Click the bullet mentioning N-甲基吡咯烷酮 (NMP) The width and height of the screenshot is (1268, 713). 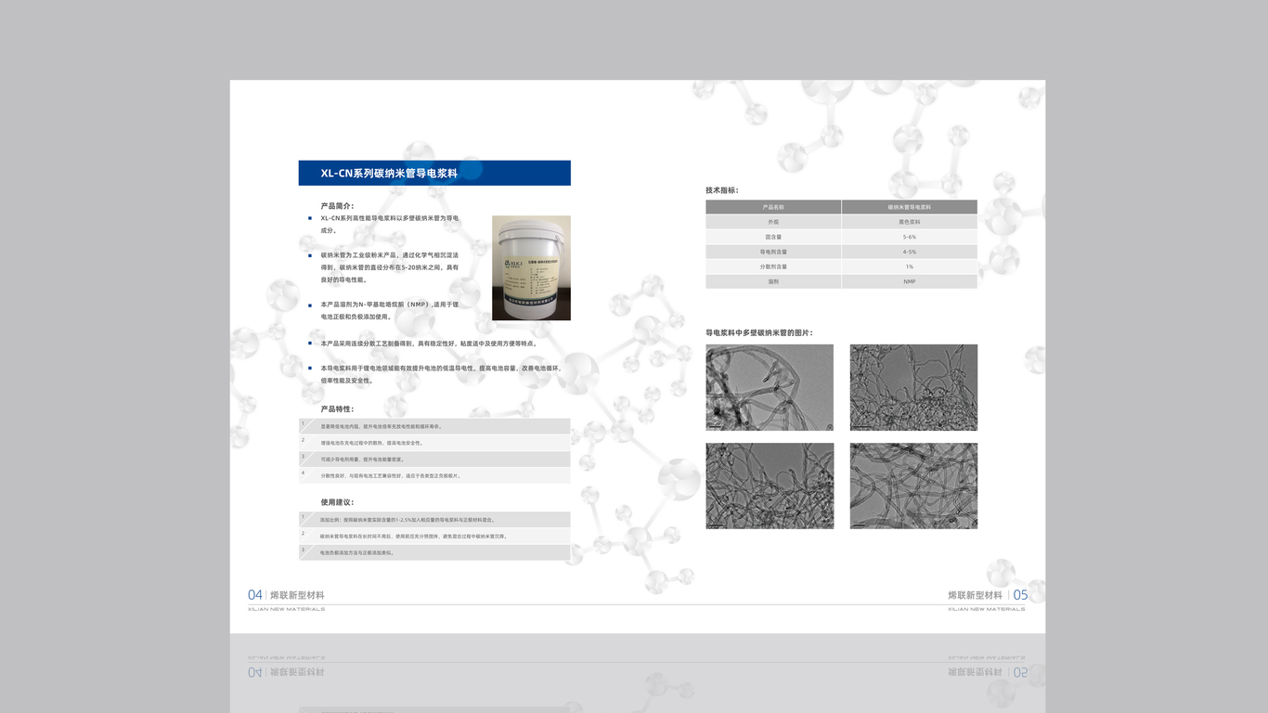389,310
